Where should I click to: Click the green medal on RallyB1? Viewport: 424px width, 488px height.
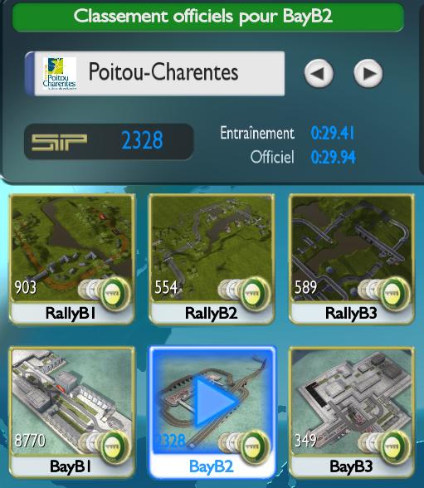click(115, 294)
